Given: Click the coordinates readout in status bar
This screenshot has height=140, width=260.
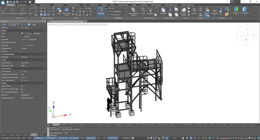Looking at the screenshot, I should tap(11, 138).
